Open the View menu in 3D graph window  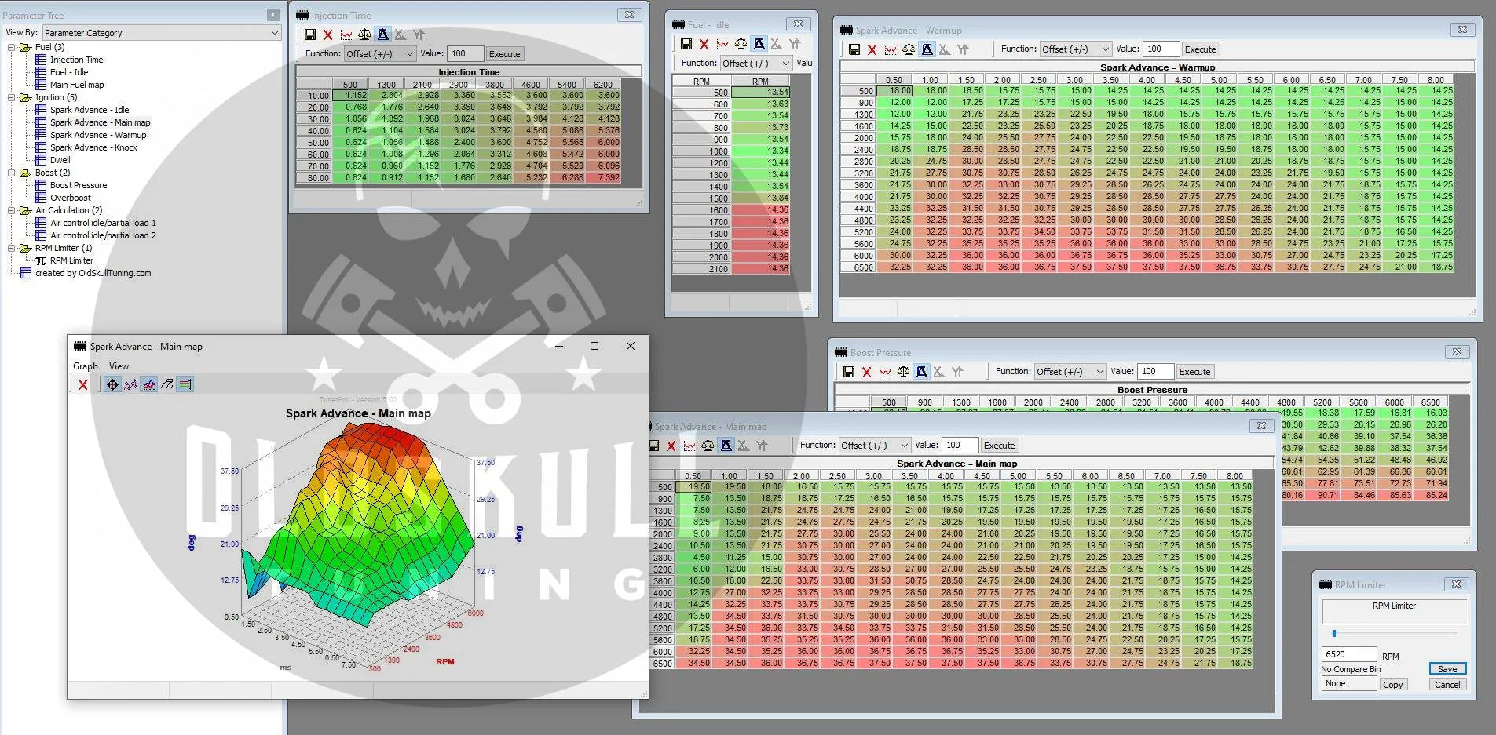coord(119,366)
